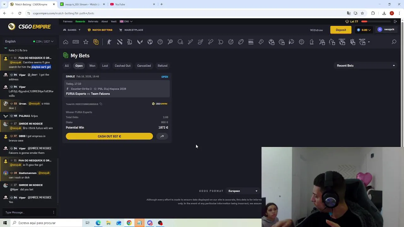
Task: Open the Fairness link
Action: coord(68,21)
